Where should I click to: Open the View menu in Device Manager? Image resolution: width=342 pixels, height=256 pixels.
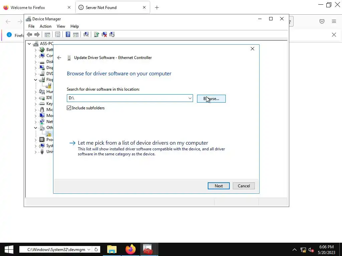pyautogui.click(x=61, y=26)
